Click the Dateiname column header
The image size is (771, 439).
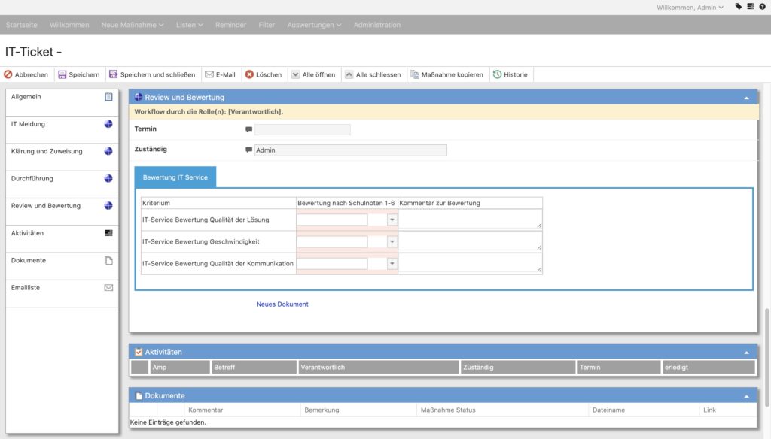pyautogui.click(x=643, y=410)
